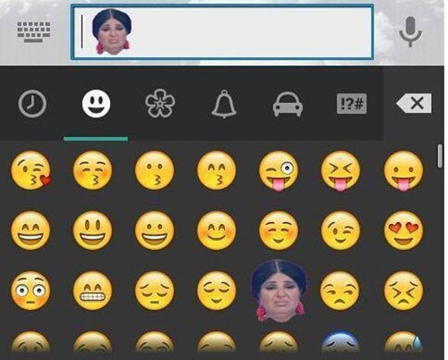The height and width of the screenshot is (360, 448).
Task: Select the woman's face custom emoji in the grid
Action: [x=280, y=290]
